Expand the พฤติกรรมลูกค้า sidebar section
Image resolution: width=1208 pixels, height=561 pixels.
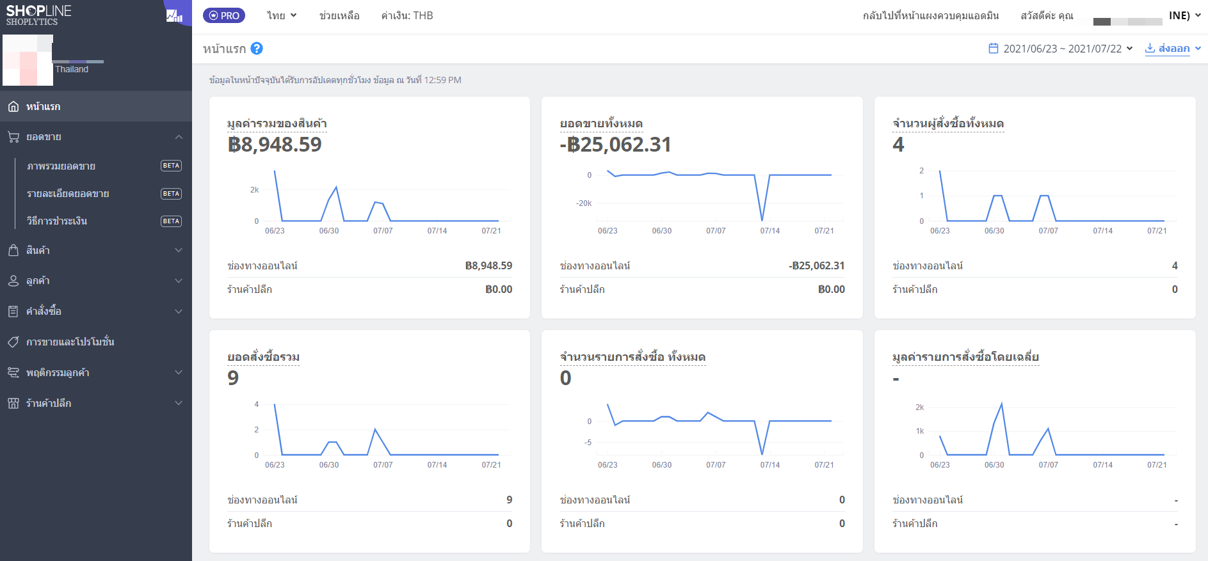(x=96, y=372)
